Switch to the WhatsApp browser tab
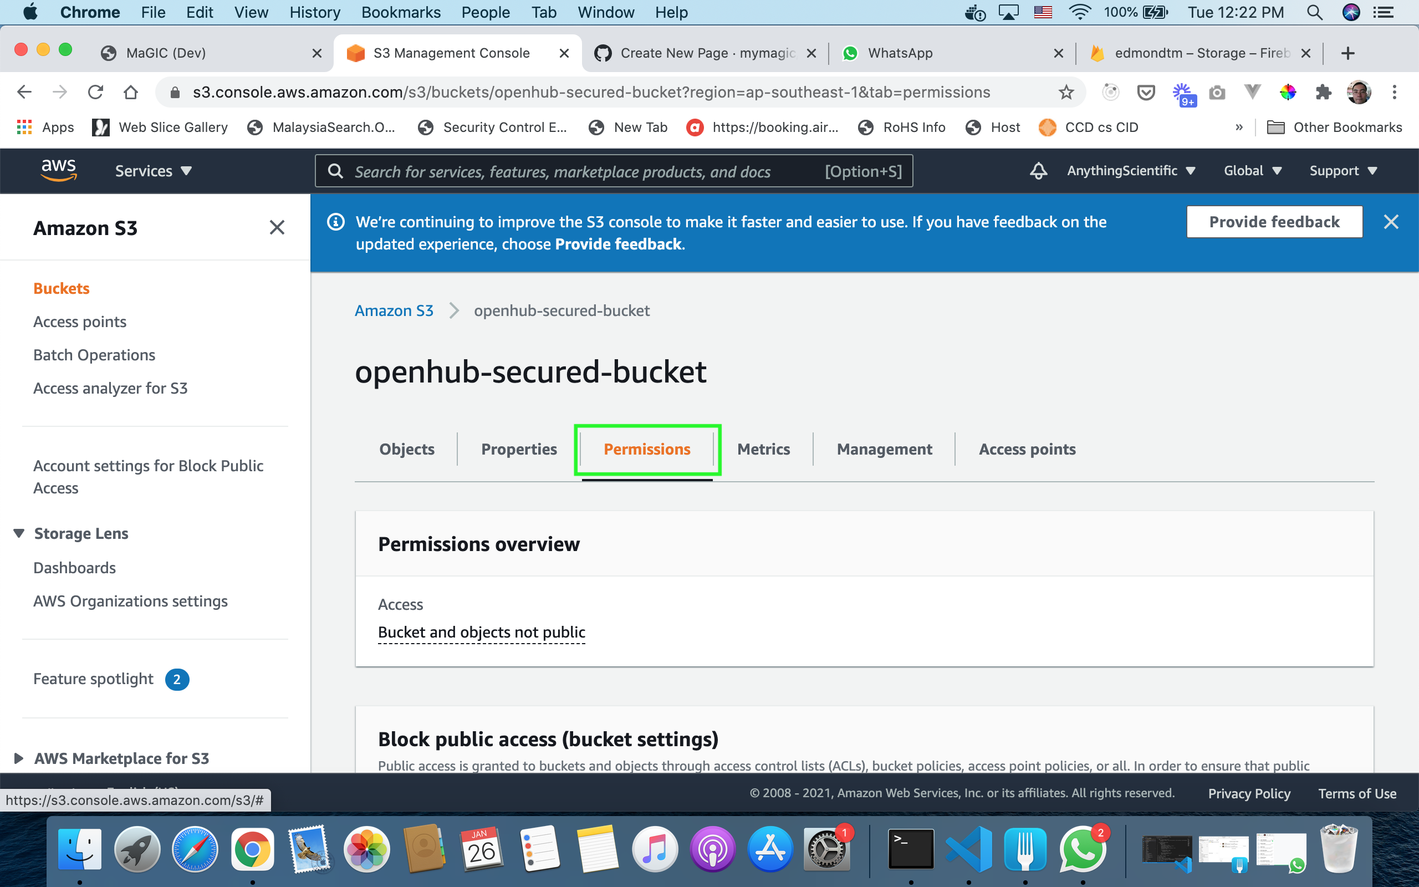The width and height of the screenshot is (1419, 887). (952, 53)
